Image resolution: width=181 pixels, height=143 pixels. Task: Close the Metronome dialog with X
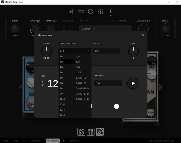[143, 35]
